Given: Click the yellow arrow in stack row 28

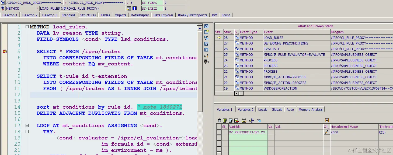Looking at the screenshot, I should point(219,38).
